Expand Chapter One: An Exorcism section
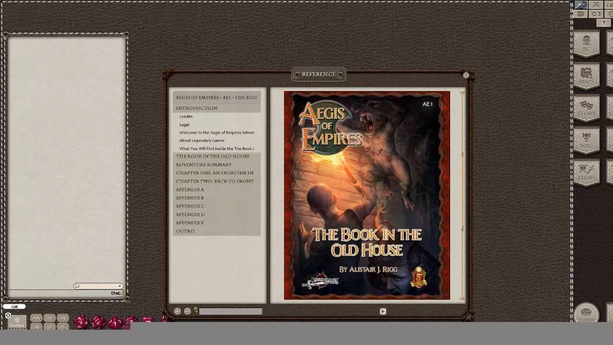 (216, 173)
